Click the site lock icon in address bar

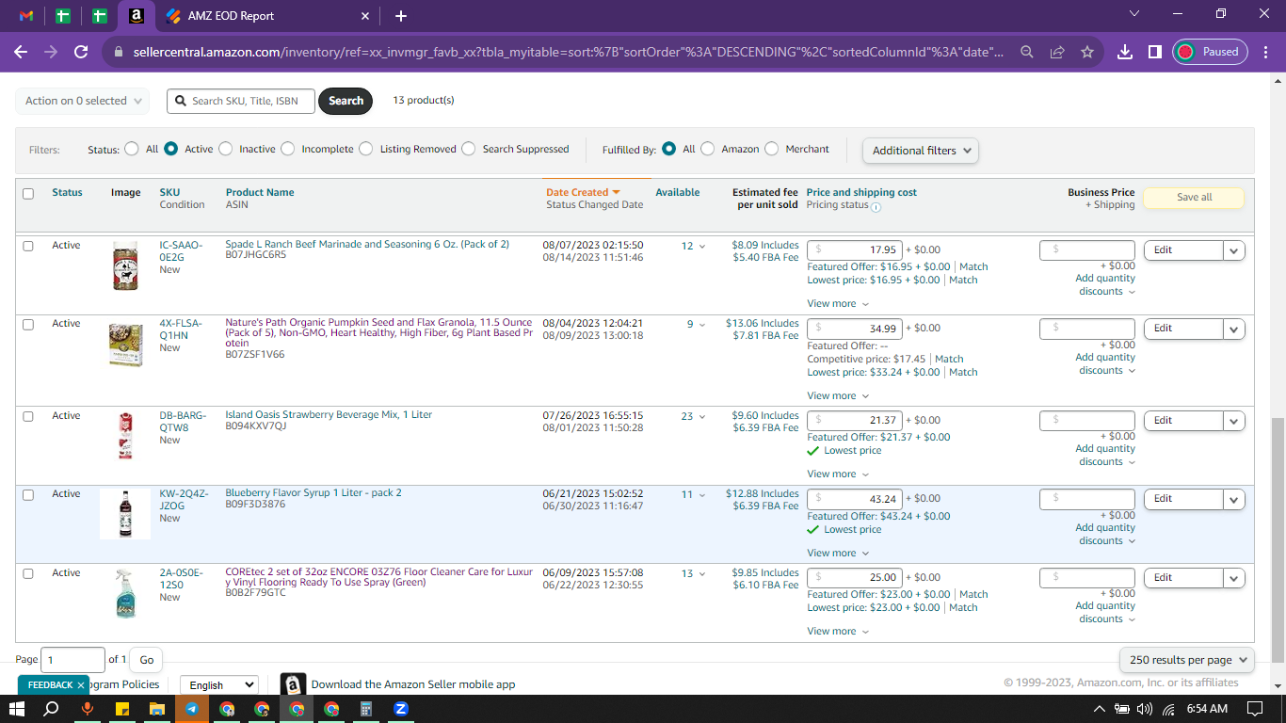119,53
